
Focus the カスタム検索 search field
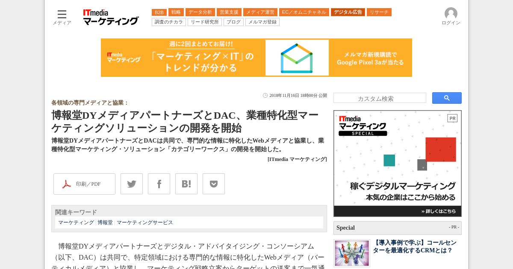click(x=380, y=98)
